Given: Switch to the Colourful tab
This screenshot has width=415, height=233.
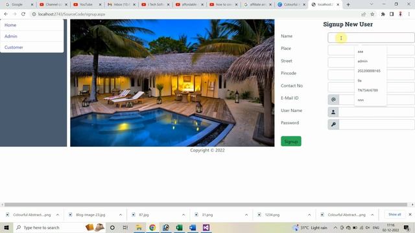Looking at the screenshot, I should coord(290,5).
